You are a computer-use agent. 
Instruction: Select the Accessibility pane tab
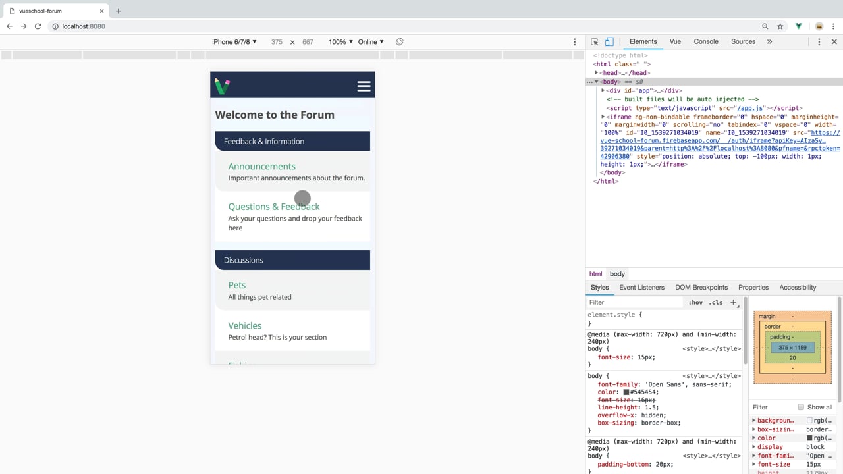[798, 287]
